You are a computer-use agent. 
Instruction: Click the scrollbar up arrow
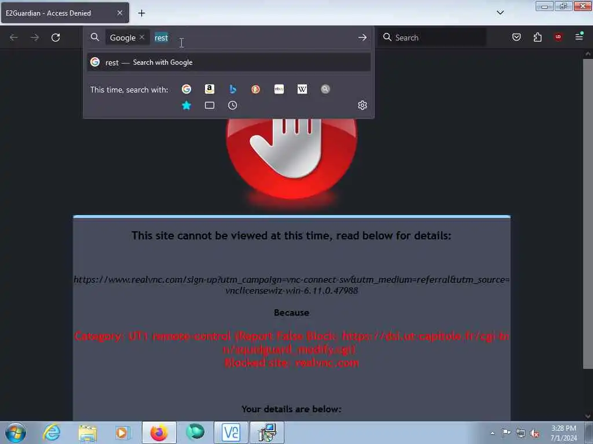(x=588, y=54)
